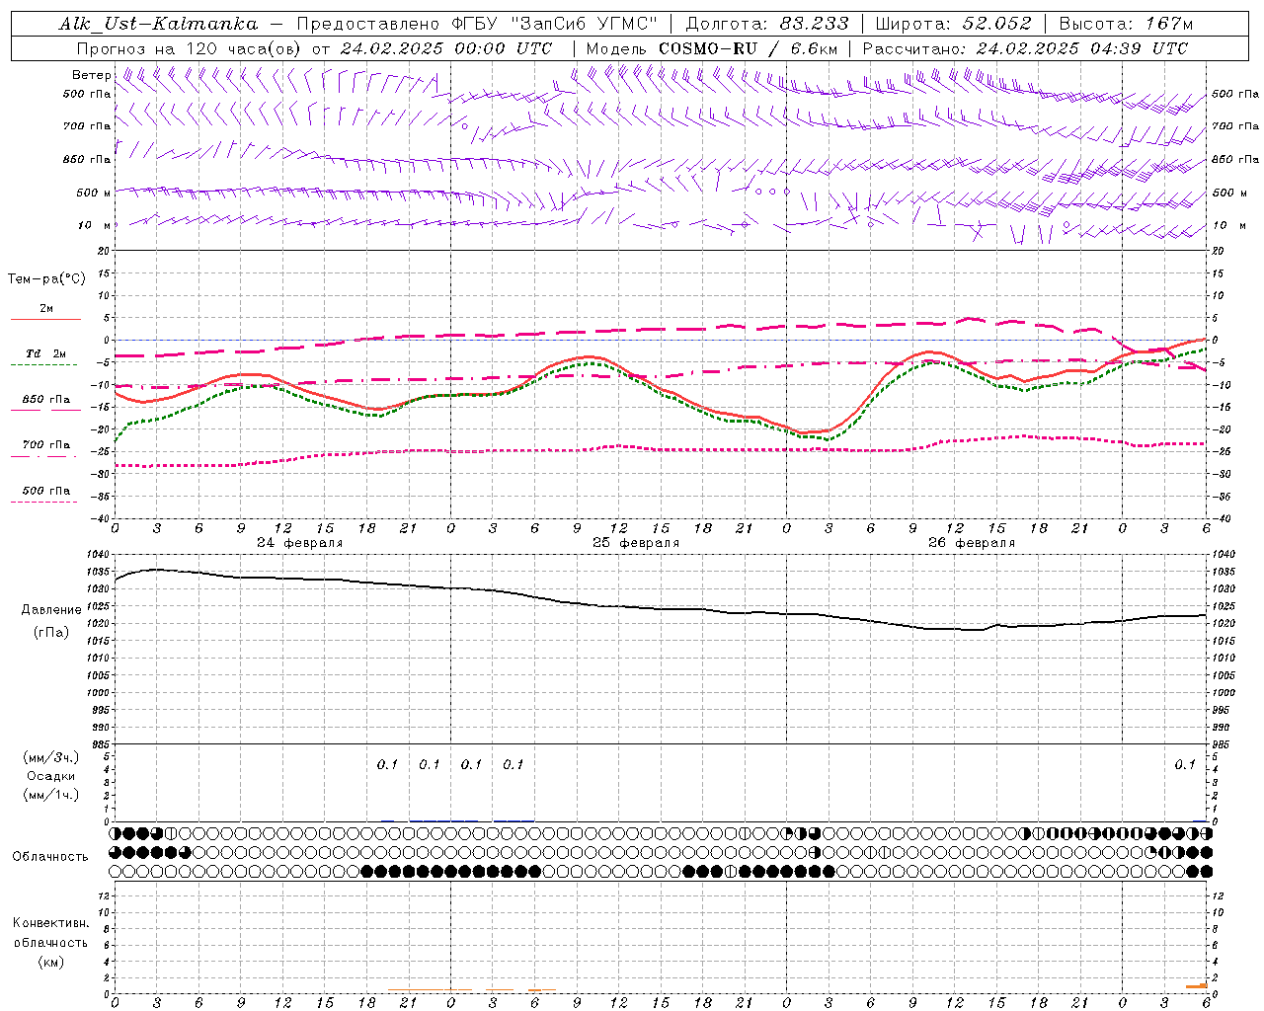The width and height of the screenshot is (1264, 1011).
Task: Click the Тем-ра(°C) axis label
Action: click(46, 279)
